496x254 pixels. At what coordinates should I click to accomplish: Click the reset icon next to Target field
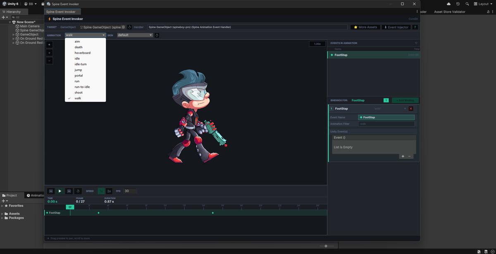click(129, 27)
